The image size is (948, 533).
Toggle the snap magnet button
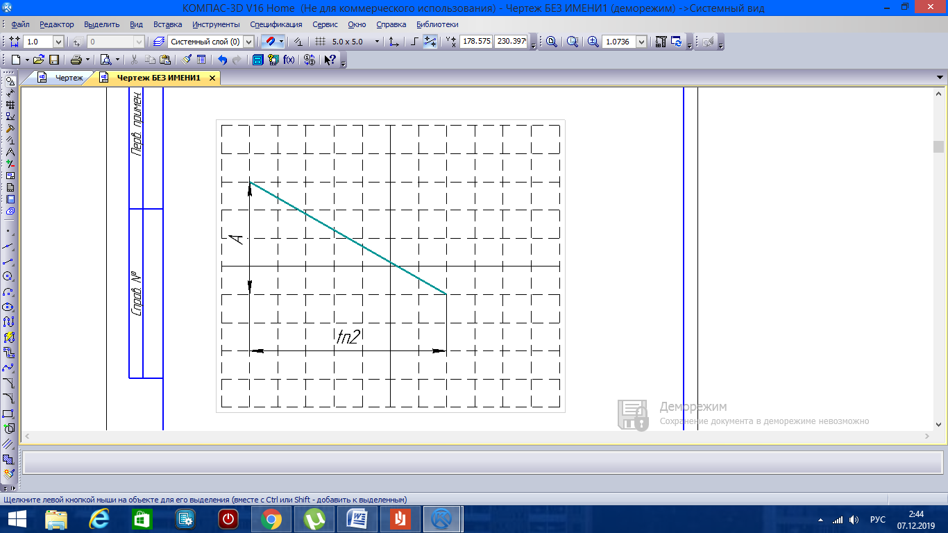tap(271, 42)
